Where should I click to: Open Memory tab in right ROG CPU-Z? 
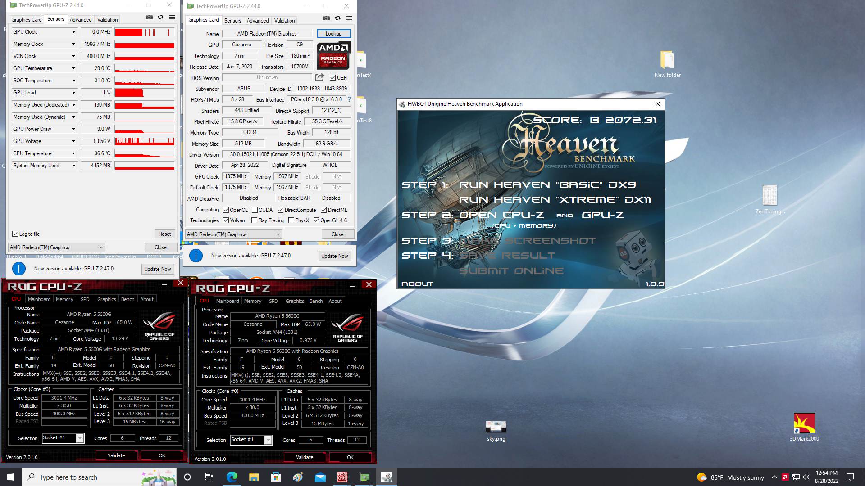click(253, 301)
